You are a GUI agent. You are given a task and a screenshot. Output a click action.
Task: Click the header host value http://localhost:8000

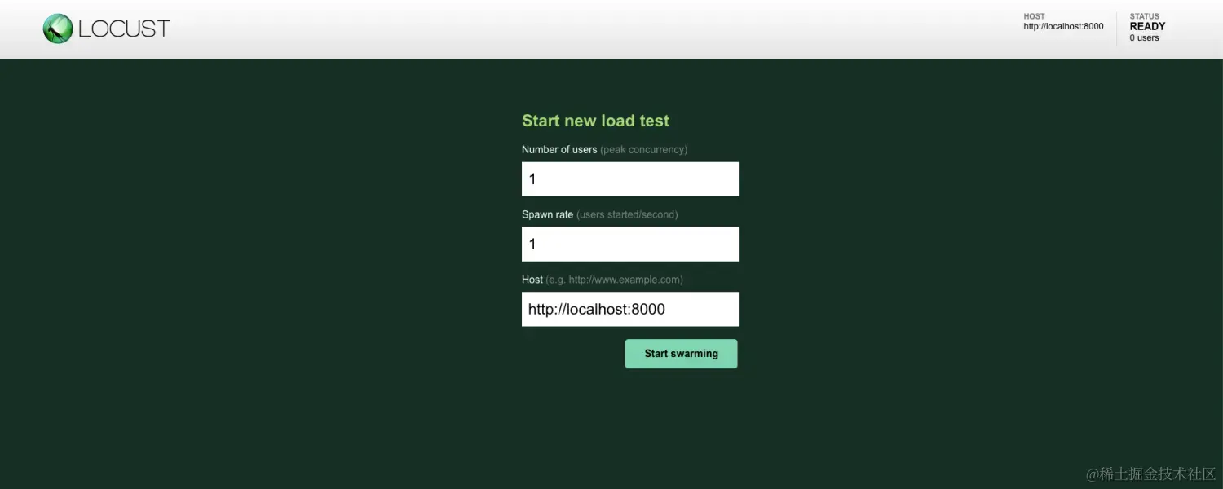1063,27
